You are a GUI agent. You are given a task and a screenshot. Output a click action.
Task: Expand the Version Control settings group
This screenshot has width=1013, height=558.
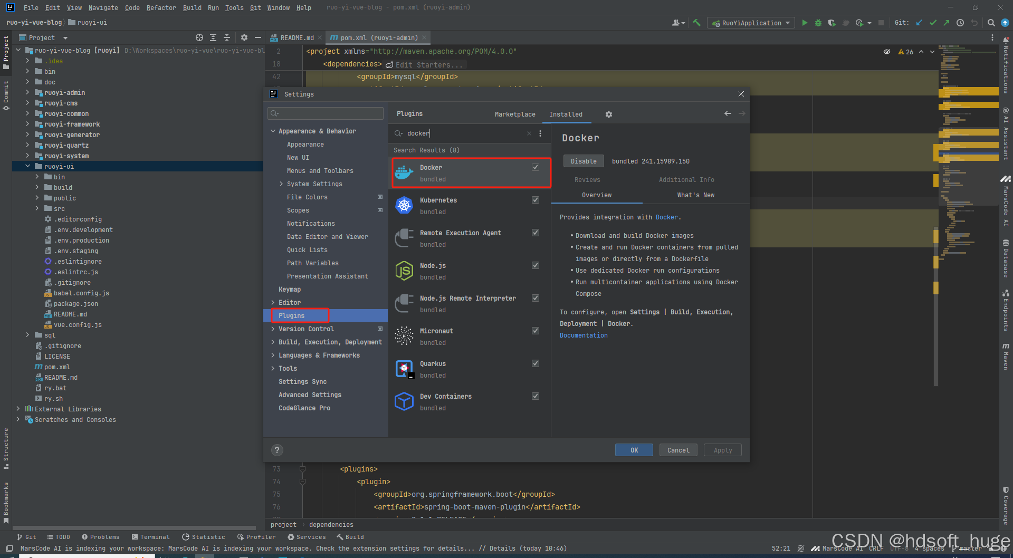click(273, 329)
